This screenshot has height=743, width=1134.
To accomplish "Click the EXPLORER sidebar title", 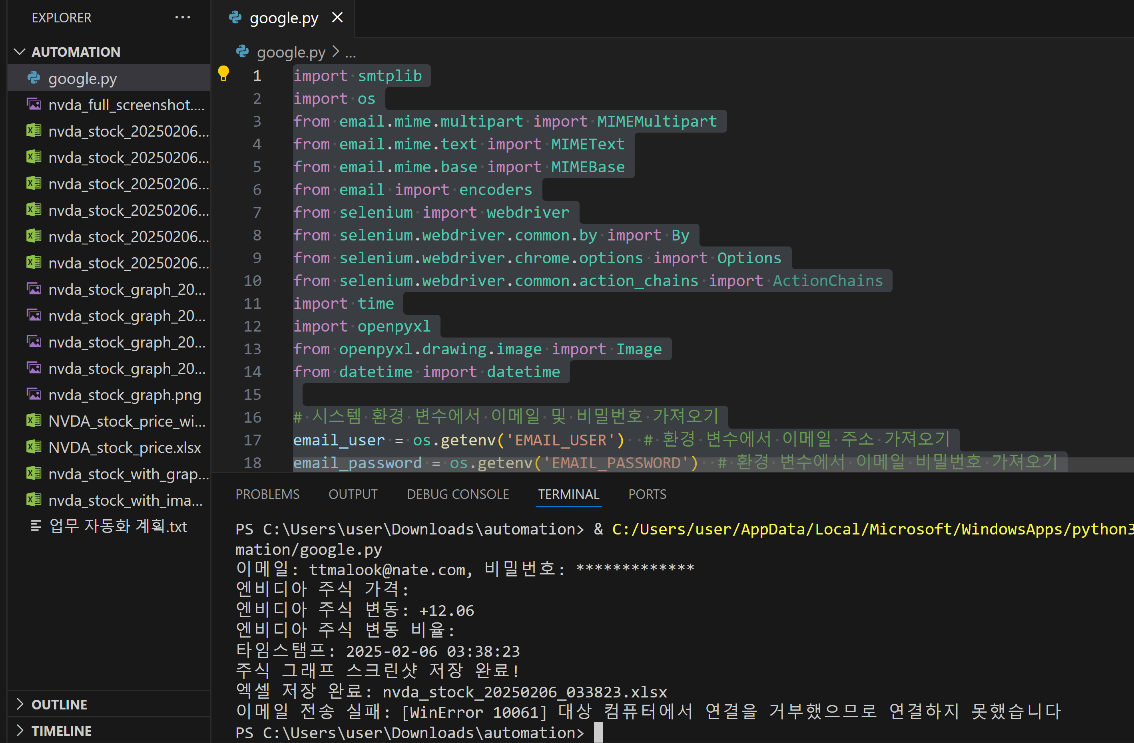I will click(62, 18).
